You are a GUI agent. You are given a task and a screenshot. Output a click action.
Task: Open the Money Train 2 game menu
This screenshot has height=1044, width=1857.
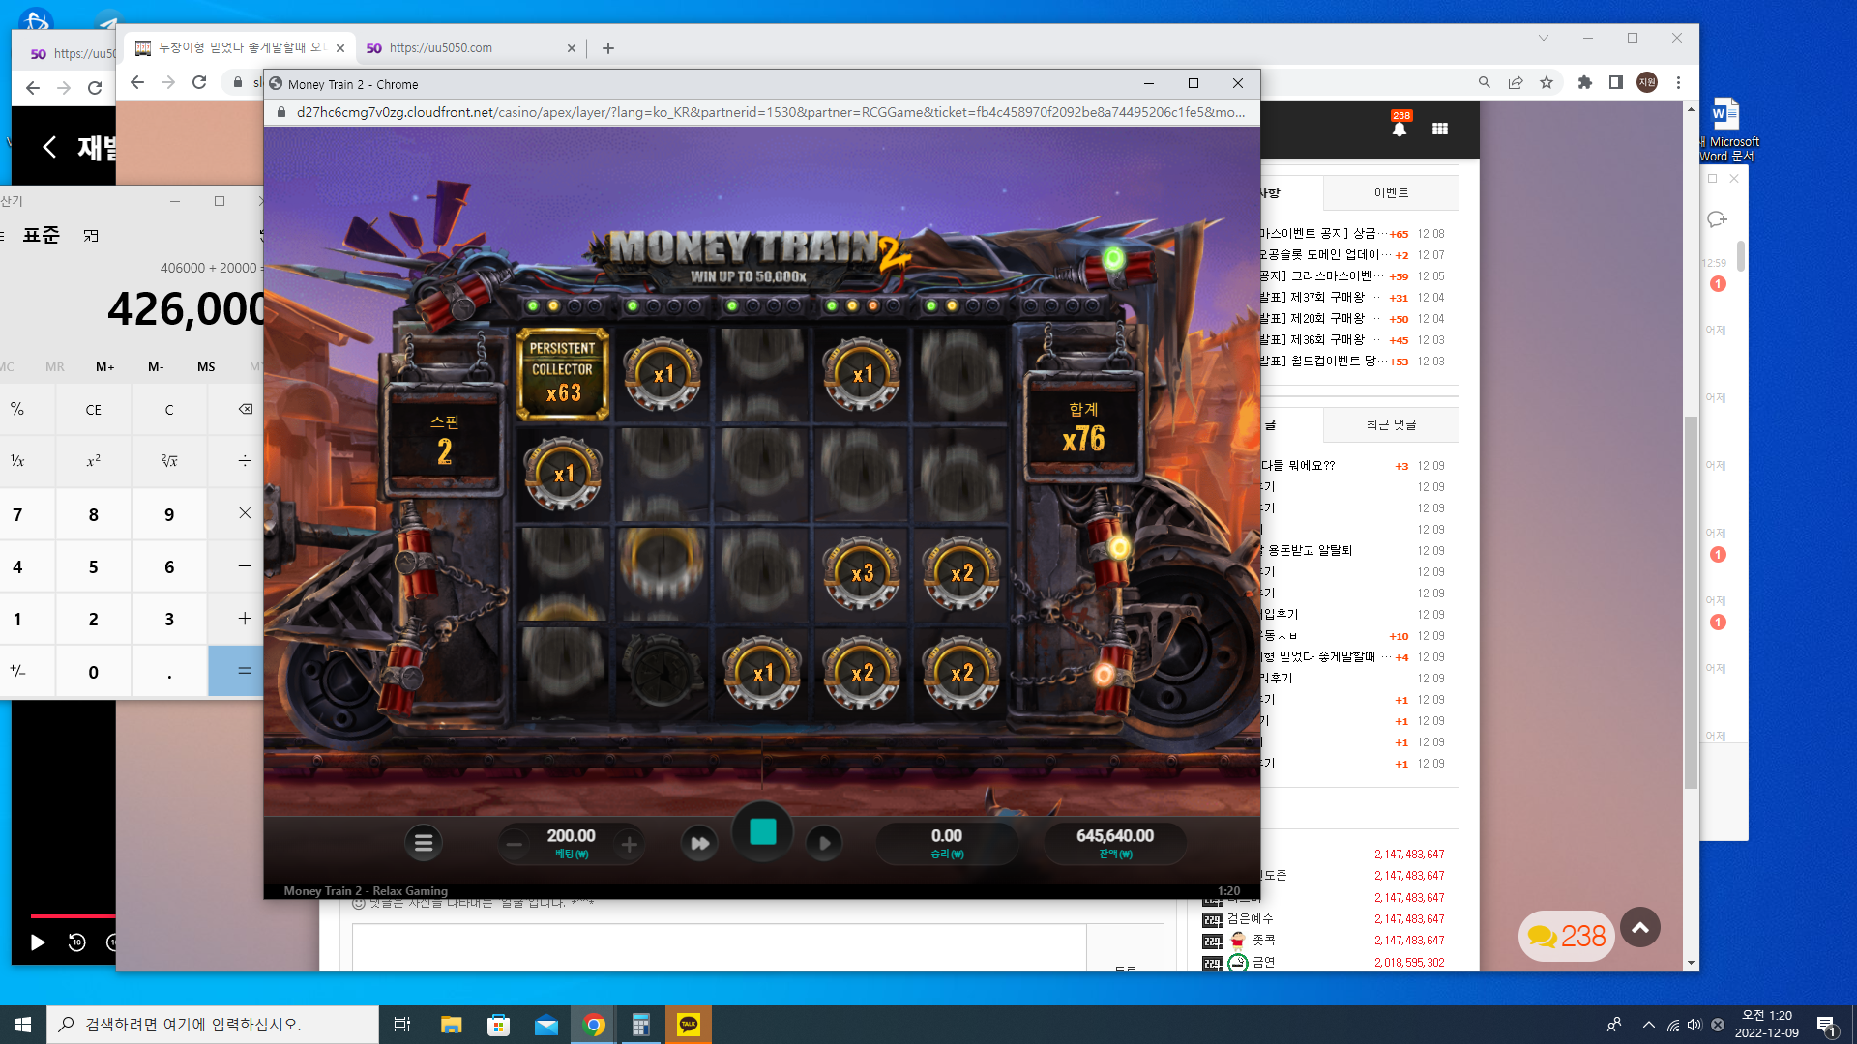pos(424,843)
